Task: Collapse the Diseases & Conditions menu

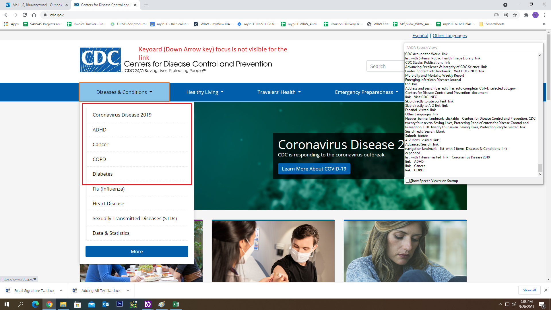Action: click(124, 92)
